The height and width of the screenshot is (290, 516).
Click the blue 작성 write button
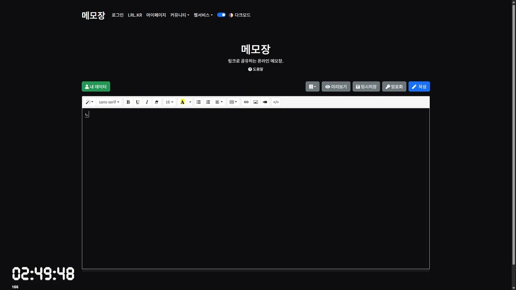(x=419, y=87)
